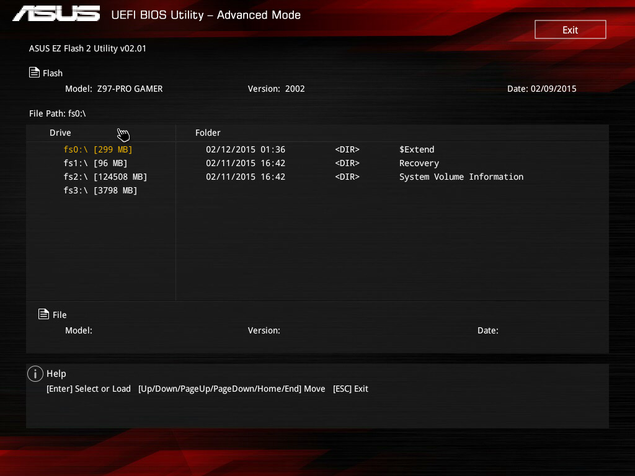This screenshot has width=635, height=476.
Task: Click the Model: Z97-PRO GAMER text
Action: pyautogui.click(x=114, y=89)
